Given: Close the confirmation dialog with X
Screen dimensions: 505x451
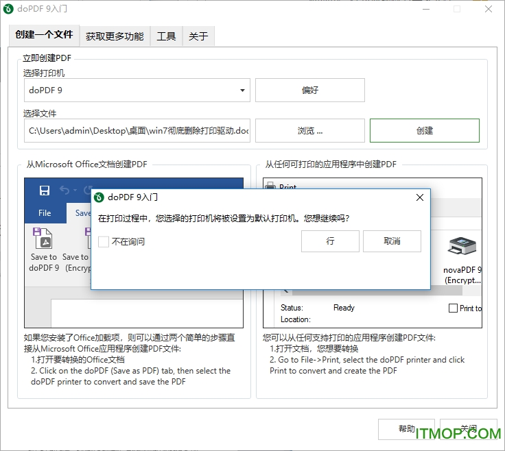Looking at the screenshot, I should point(420,197).
